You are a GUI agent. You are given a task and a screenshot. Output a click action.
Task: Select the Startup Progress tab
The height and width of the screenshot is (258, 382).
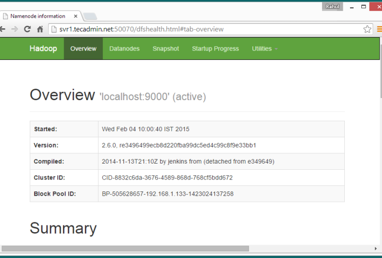tap(215, 49)
